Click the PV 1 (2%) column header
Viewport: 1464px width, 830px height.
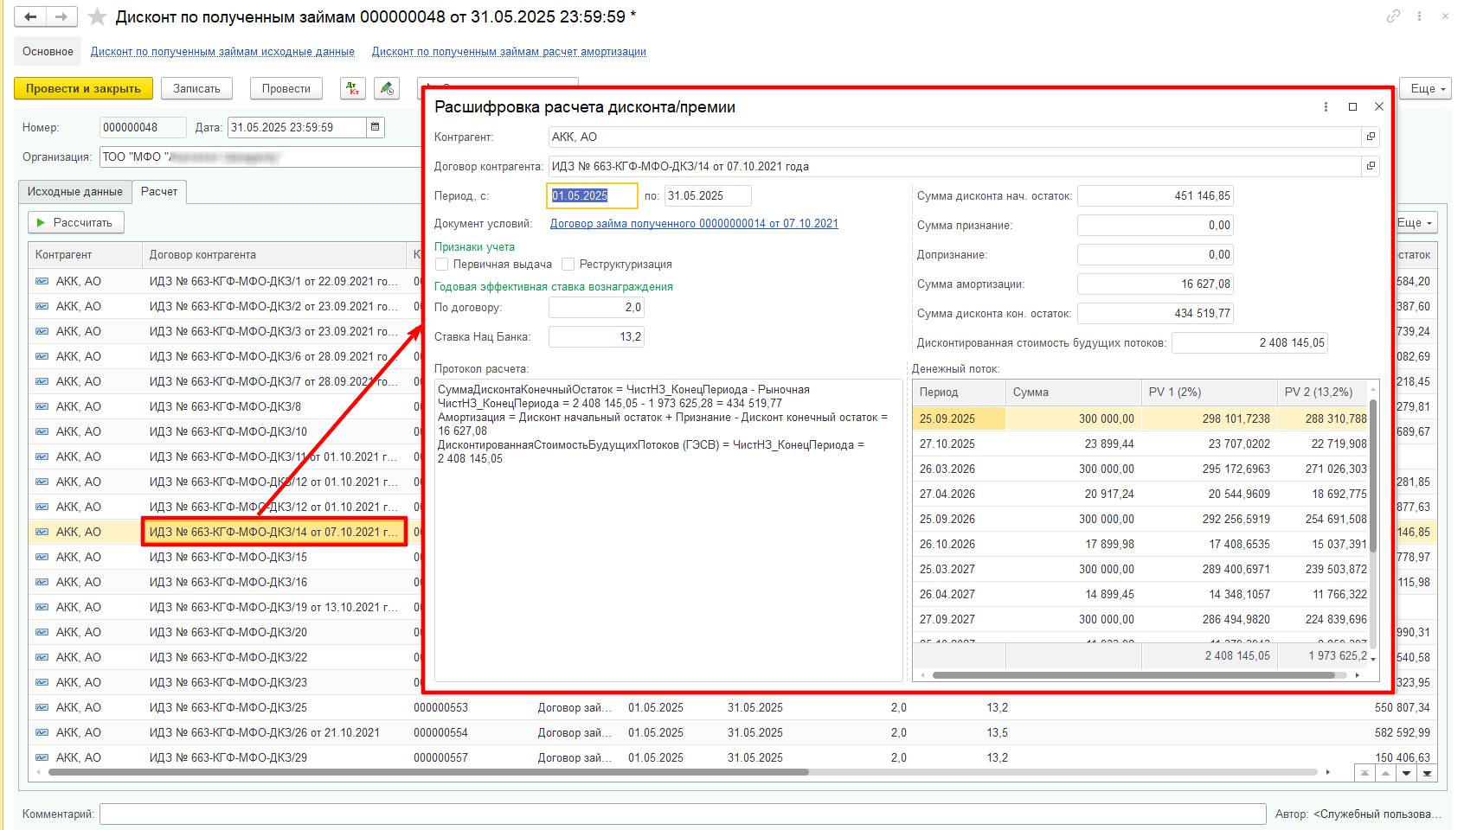[x=1210, y=392]
